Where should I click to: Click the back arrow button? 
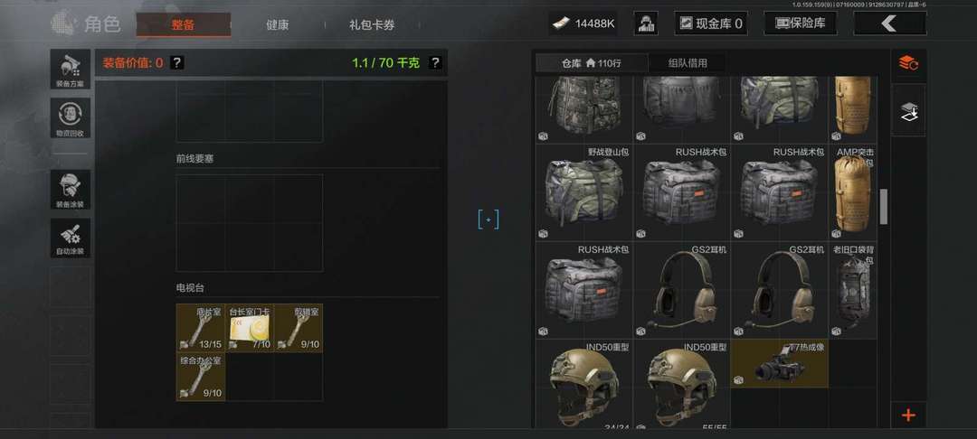[x=890, y=23]
